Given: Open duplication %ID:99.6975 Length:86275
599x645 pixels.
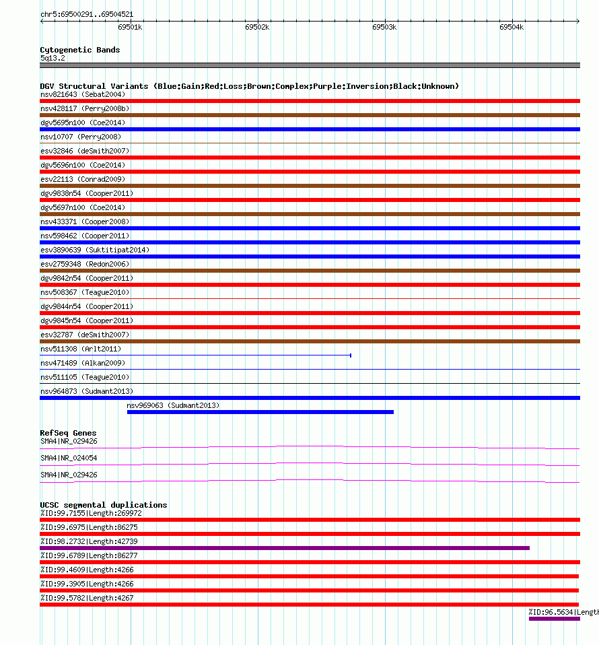Looking at the screenshot, I should 310,534.
